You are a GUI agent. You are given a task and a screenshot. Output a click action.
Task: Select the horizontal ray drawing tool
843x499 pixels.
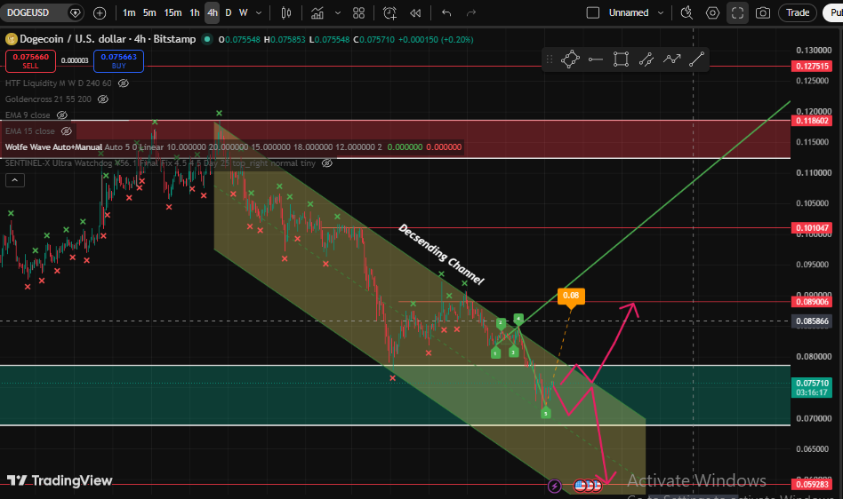pos(595,59)
